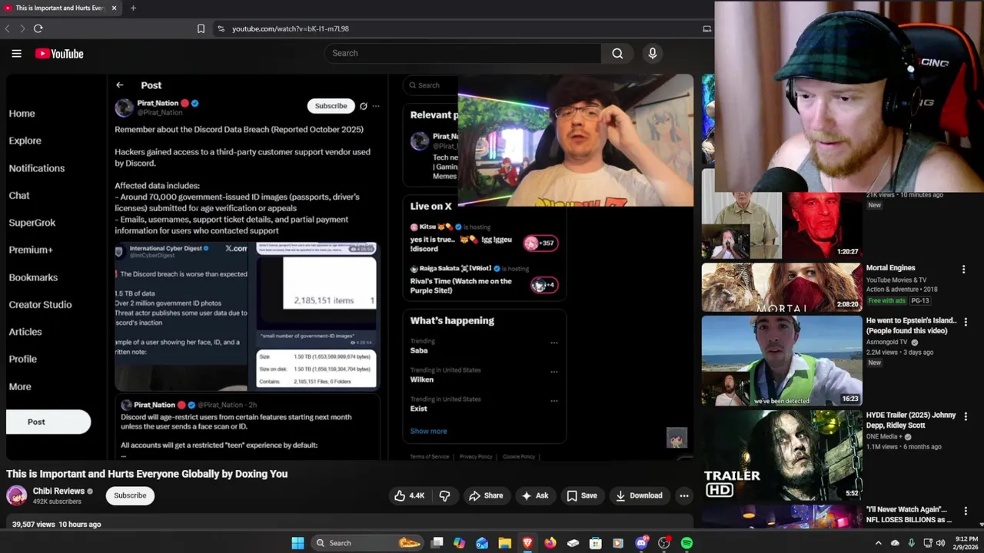Open Firefox from the taskbar
The image size is (984, 553).
point(550,543)
